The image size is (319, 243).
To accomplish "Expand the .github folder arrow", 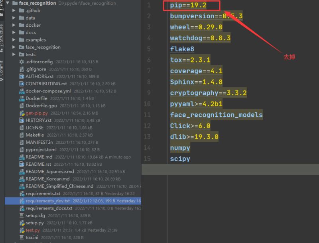I will (14, 11).
